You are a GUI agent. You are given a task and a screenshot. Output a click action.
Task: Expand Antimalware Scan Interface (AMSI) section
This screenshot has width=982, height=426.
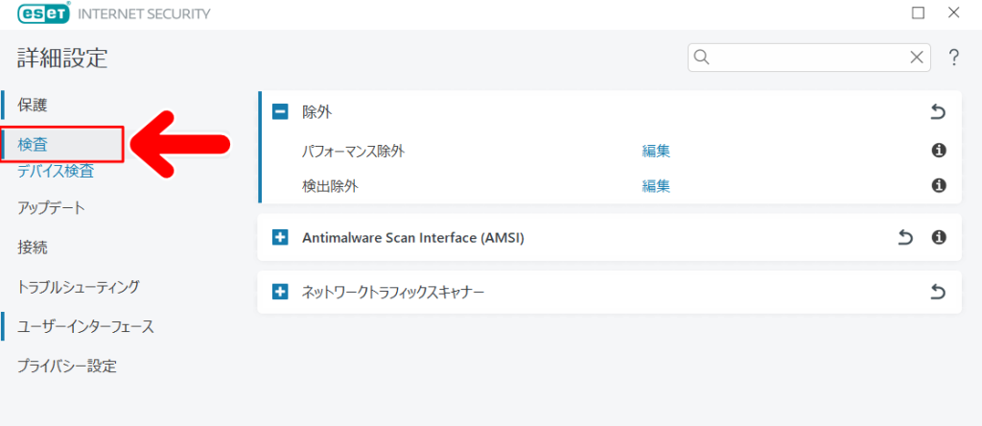click(x=280, y=237)
